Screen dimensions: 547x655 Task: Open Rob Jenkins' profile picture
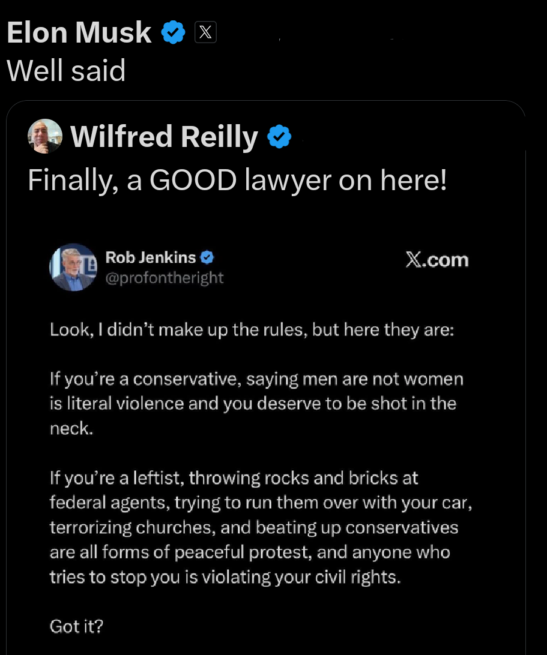pos(73,267)
